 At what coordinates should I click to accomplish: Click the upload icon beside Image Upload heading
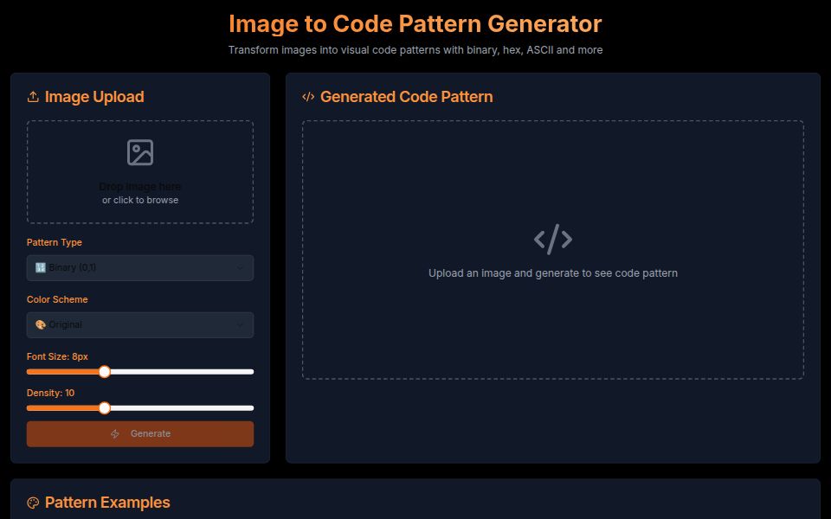click(34, 96)
